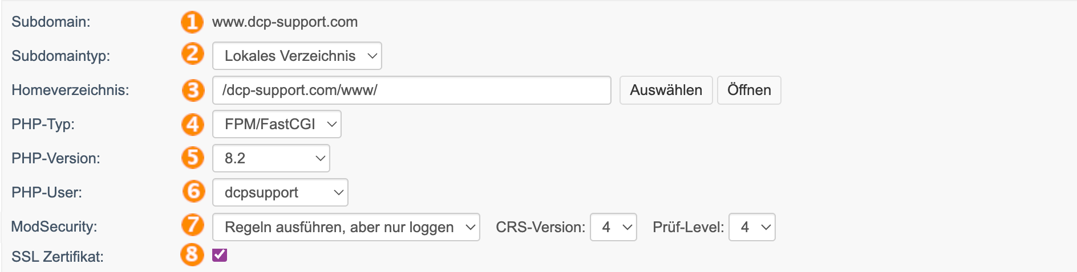Open the PHP-User dcpsupport dropdown
The image size is (1077, 272).
280,192
